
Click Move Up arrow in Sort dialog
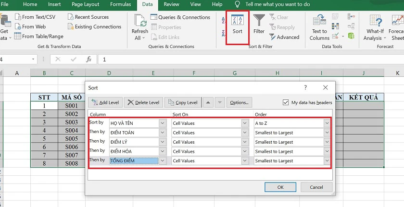(208, 102)
